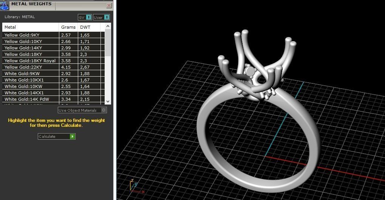Select Yellow Gold:9KY row
Screen dimensions: 385x200
tap(54, 35)
